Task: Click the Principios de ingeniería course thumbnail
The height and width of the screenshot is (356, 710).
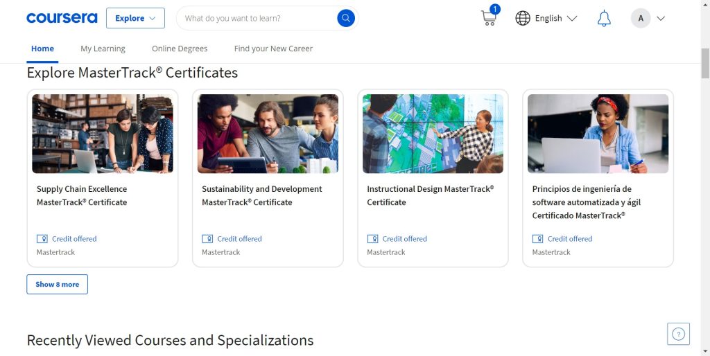Action: pyautogui.click(x=598, y=134)
